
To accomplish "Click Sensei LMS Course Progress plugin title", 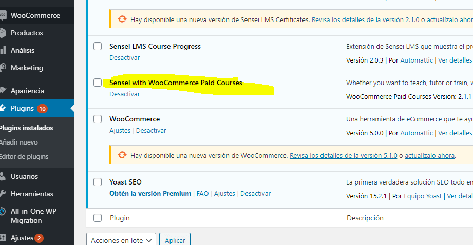I will click(x=155, y=46).
